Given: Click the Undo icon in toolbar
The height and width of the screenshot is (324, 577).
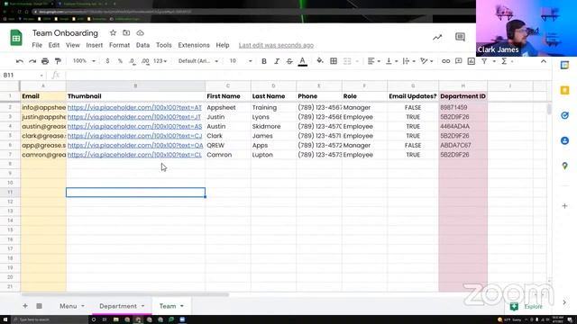Looking at the screenshot, I should (x=20, y=61).
